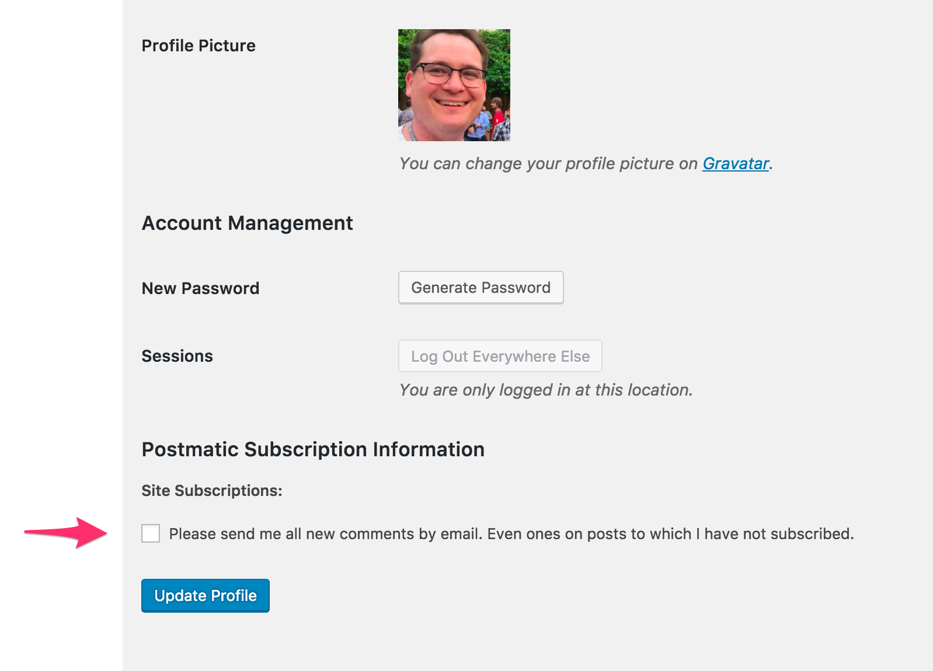Click the Account Management heading
Screen dimensions: 933x671
248,223
